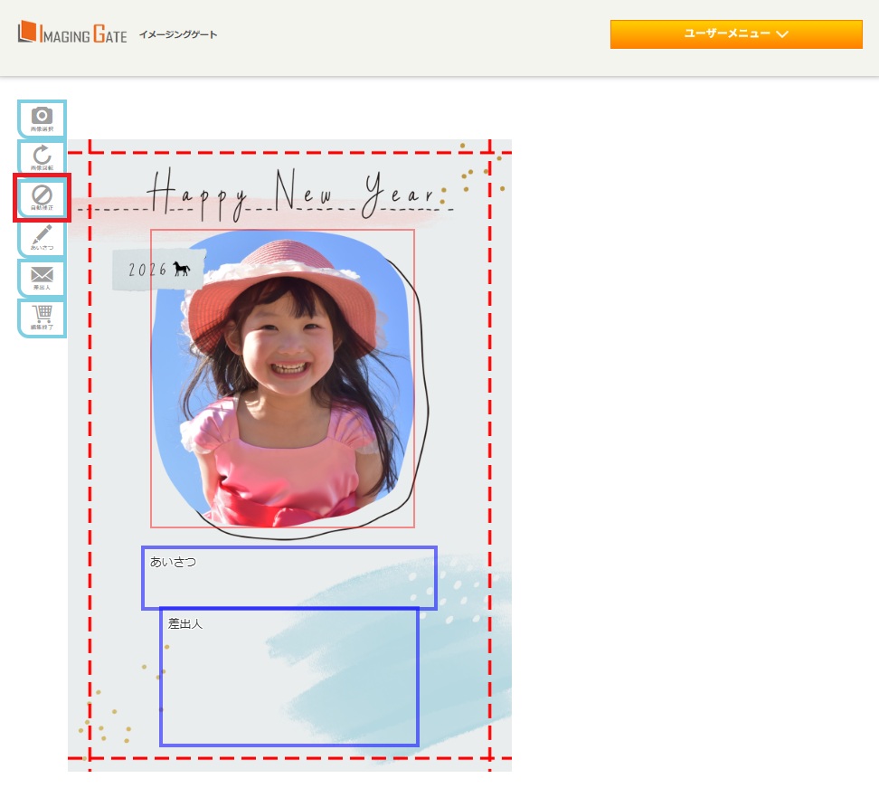Click the blue watercolor stroke at card bottom-right
879x807 pixels.
coord(452,669)
